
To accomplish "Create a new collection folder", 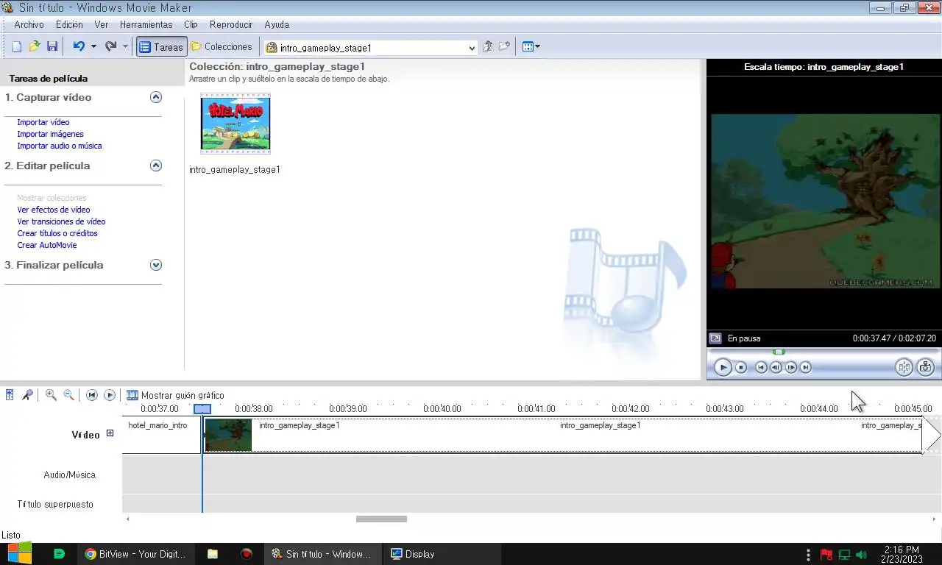I will click(504, 46).
